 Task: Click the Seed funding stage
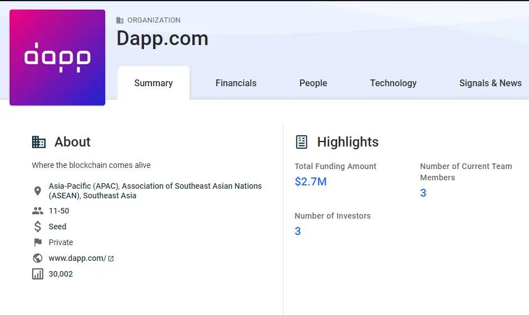point(57,227)
